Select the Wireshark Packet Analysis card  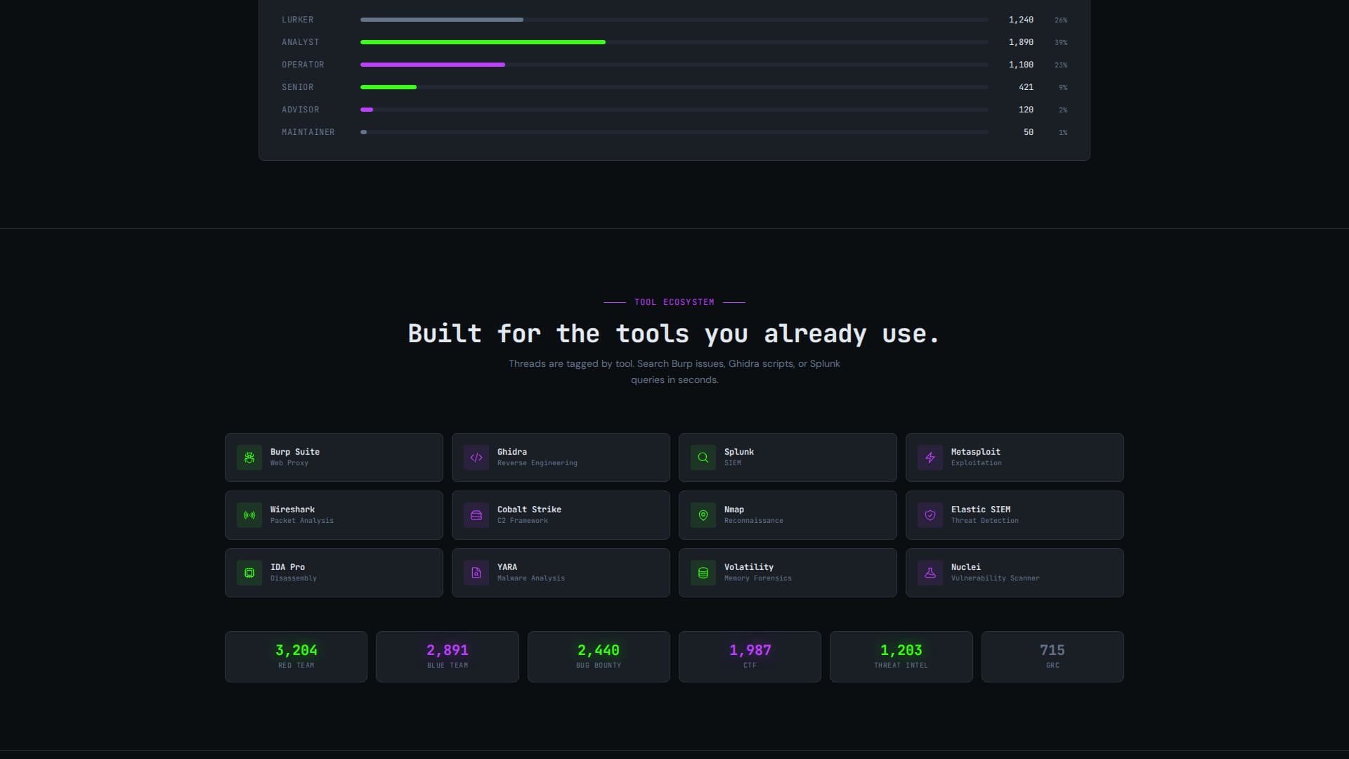[334, 515]
